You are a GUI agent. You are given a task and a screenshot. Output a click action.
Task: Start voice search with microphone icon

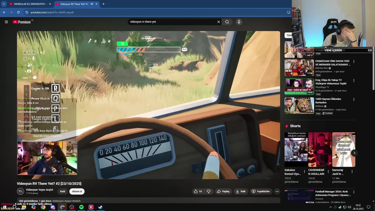coord(239,22)
